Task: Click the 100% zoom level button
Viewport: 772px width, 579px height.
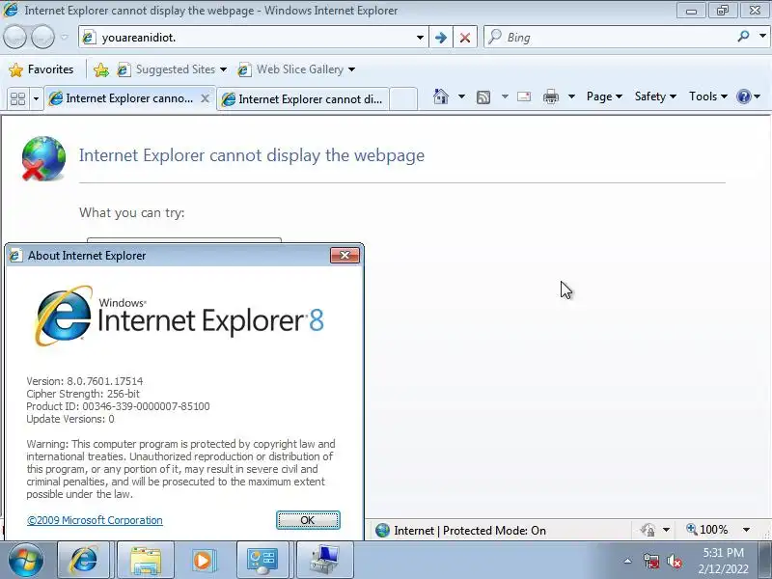Action: (707, 530)
